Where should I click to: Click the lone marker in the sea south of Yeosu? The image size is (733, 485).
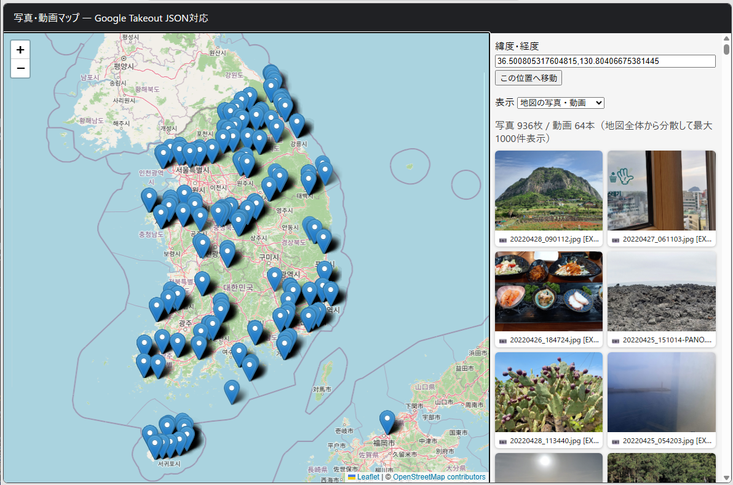point(232,392)
